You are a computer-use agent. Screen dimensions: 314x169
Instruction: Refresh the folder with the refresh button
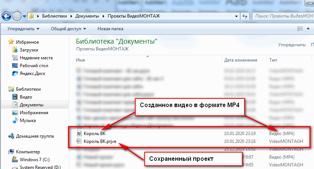(x=245, y=16)
